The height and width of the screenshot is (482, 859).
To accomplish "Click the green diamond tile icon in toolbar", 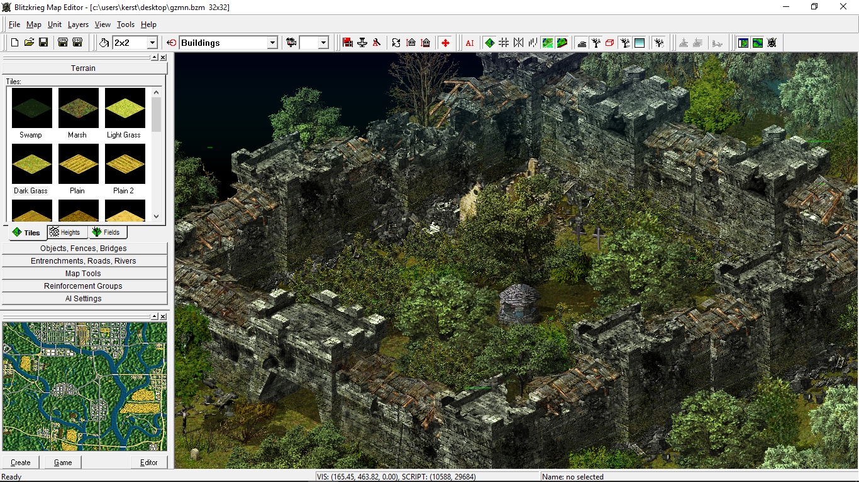I will (489, 43).
